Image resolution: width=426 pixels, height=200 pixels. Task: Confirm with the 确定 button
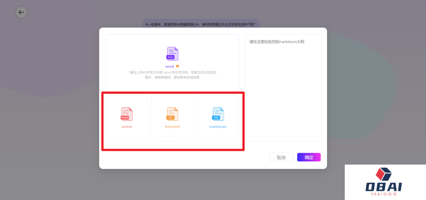pos(309,157)
